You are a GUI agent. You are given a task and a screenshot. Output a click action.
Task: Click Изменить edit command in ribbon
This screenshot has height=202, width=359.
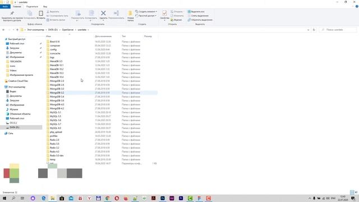click(177, 16)
